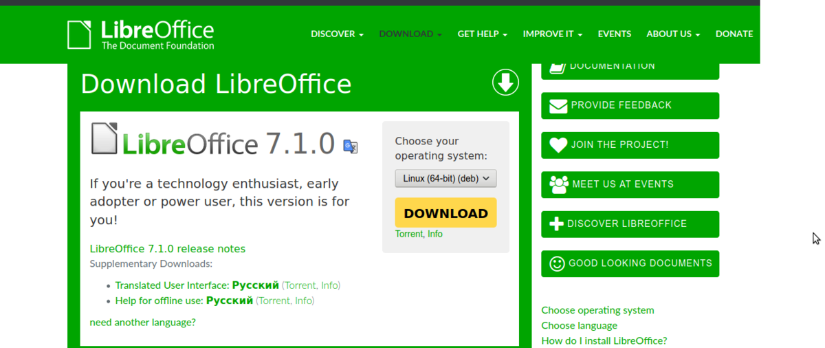Screen dimensions: 825x348
Task: Open the Donate menu item
Action: click(734, 34)
